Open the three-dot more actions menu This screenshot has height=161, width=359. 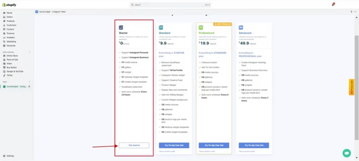[x=355, y=12]
